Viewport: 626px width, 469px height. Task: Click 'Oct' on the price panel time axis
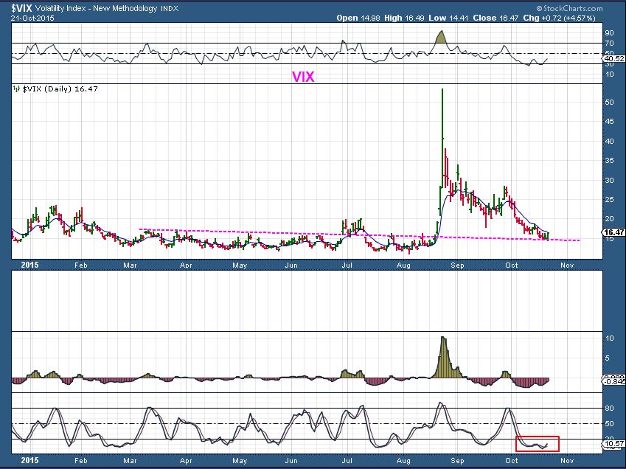click(x=512, y=265)
